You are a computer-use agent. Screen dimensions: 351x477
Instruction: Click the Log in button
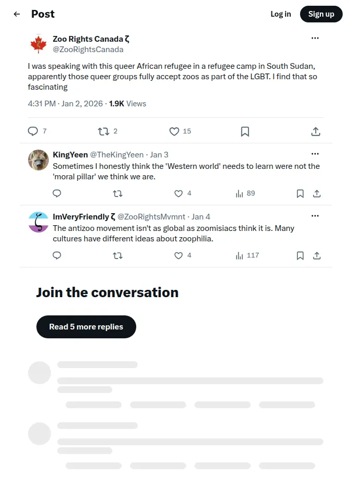point(281,14)
